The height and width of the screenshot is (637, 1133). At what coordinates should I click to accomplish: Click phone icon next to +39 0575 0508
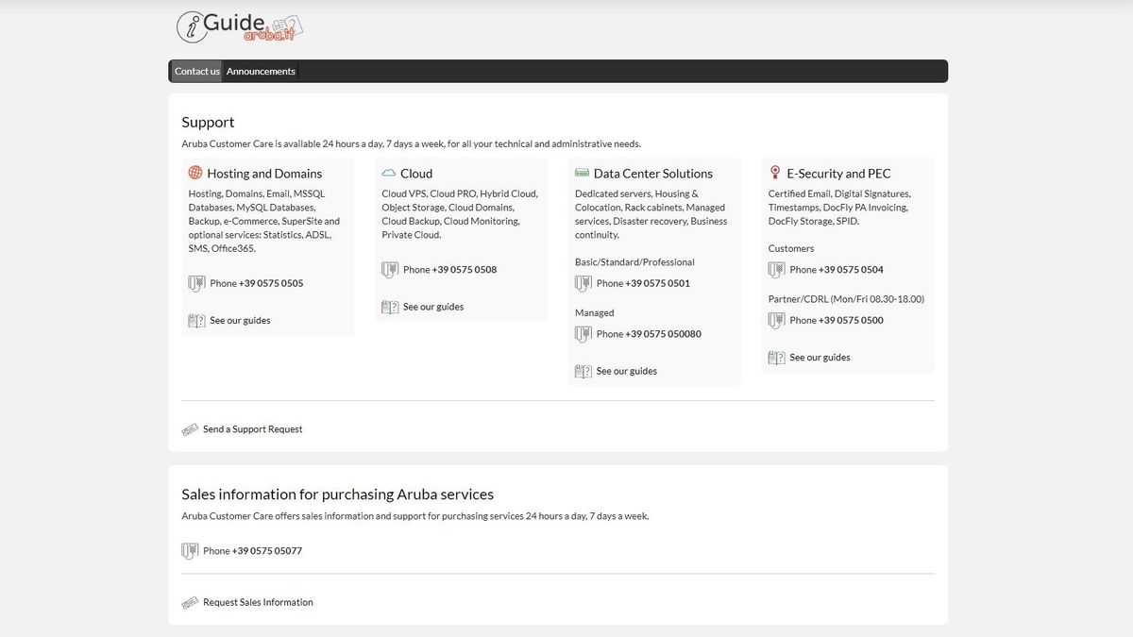pos(390,270)
